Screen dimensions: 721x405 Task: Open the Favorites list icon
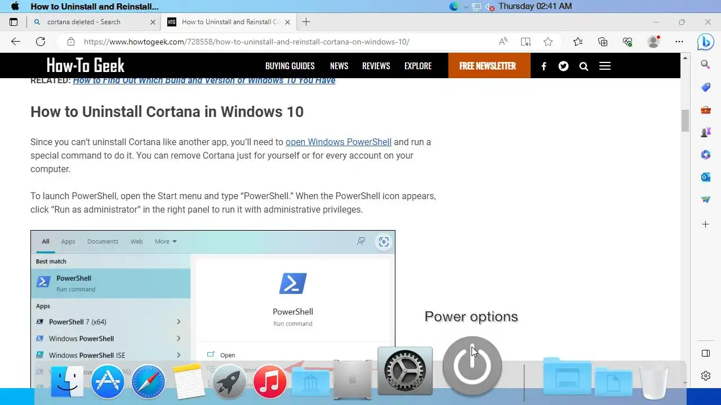[578, 42]
